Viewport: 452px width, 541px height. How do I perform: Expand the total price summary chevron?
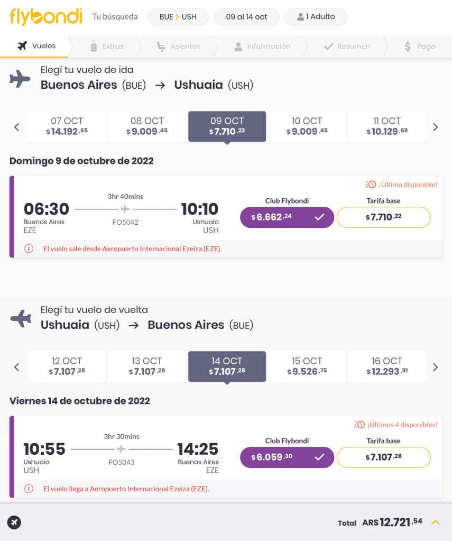click(436, 522)
